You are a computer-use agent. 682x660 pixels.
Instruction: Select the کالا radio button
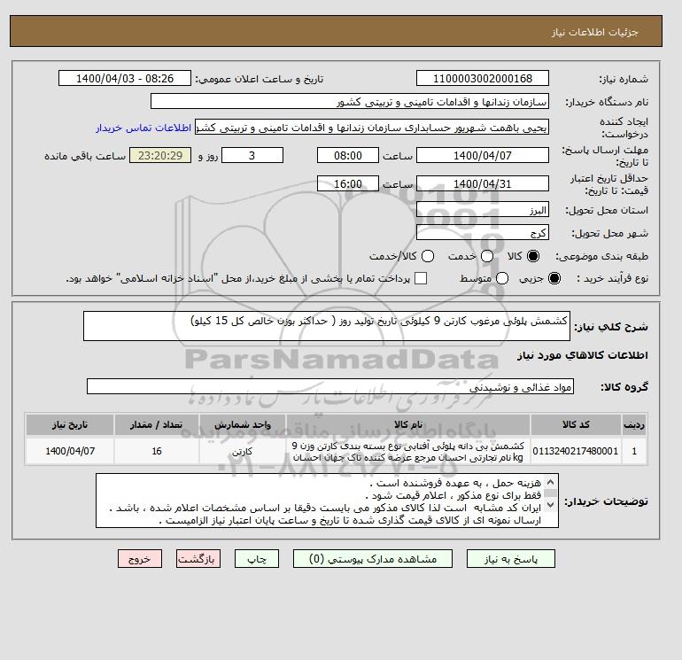click(533, 256)
